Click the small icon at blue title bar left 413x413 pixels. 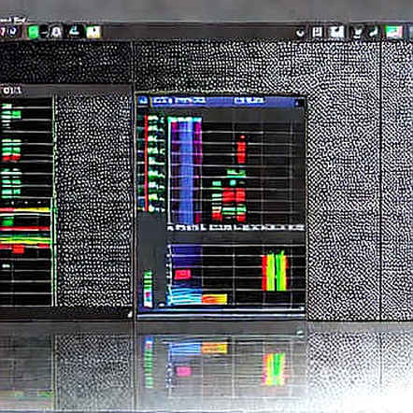[x=143, y=101]
